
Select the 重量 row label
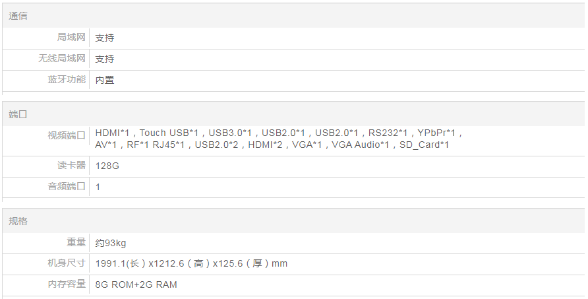pos(76,242)
